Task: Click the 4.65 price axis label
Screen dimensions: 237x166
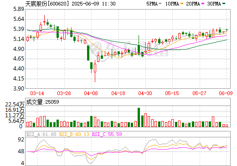Action: [19, 59]
